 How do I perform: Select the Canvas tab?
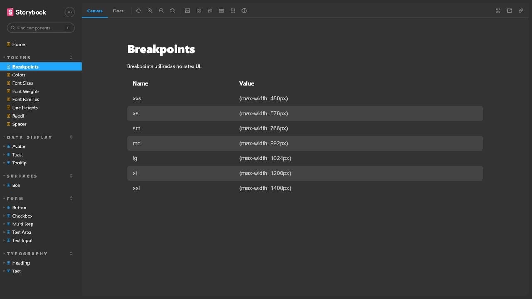click(x=95, y=11)
